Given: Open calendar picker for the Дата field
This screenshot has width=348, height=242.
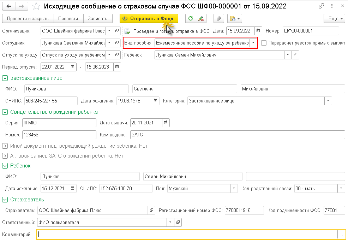Looking at the screenshot, I should pyautogui.click(x=258, y=31).
